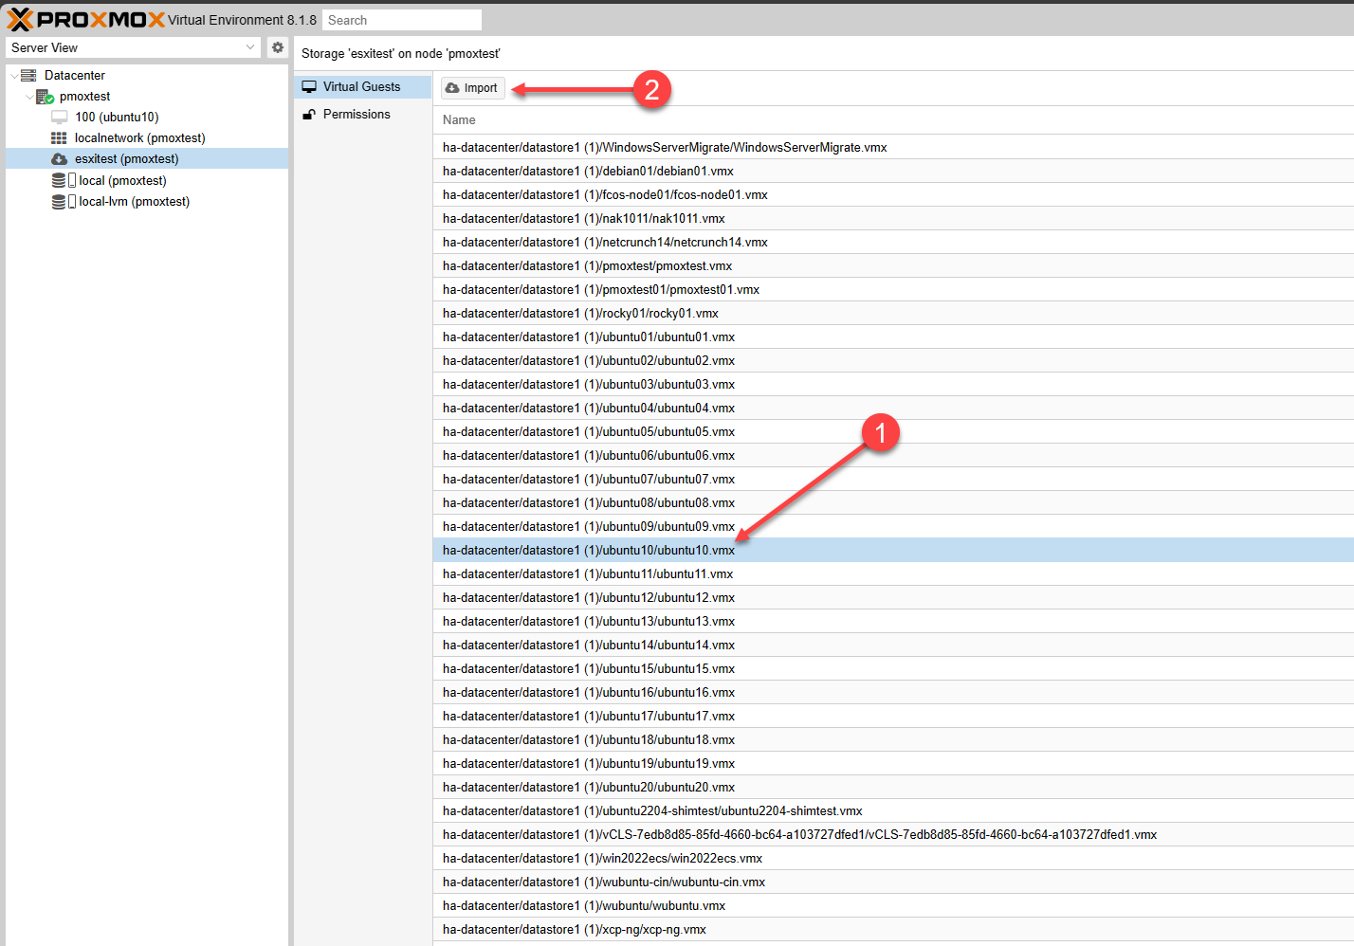Select the ubuntu09.vmx row

[893, 526]
